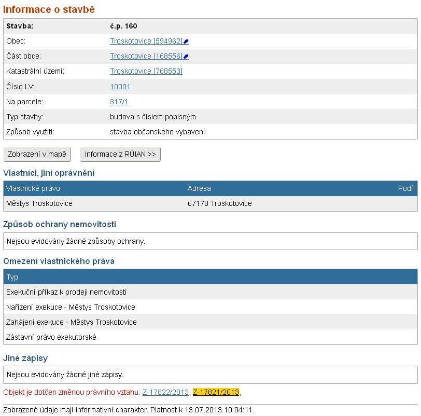This screenshot has height=416, width=421.
Task: Select the Nařízení exekuce row
Action: click(x=71, y=307)
